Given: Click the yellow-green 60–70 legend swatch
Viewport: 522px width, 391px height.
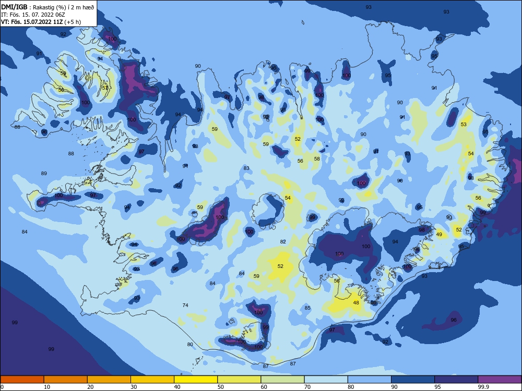Looking at the screenshot, I should point(282,380).
